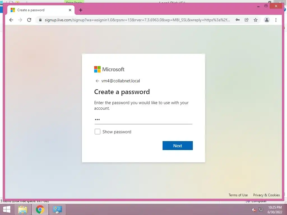The height and width of the screenshot is (215, 287).
Task: Focus the password input field
Action: pyautogui.click(x=143, y=120)
